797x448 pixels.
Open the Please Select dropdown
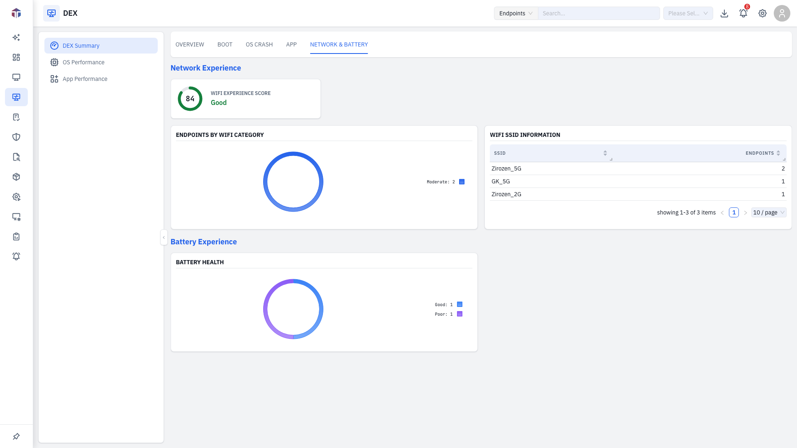(x=688, y=13)
